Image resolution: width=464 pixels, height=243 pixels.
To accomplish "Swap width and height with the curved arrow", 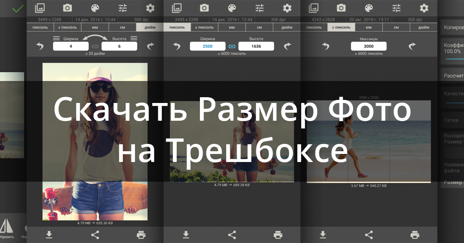I will pos(95,37).
